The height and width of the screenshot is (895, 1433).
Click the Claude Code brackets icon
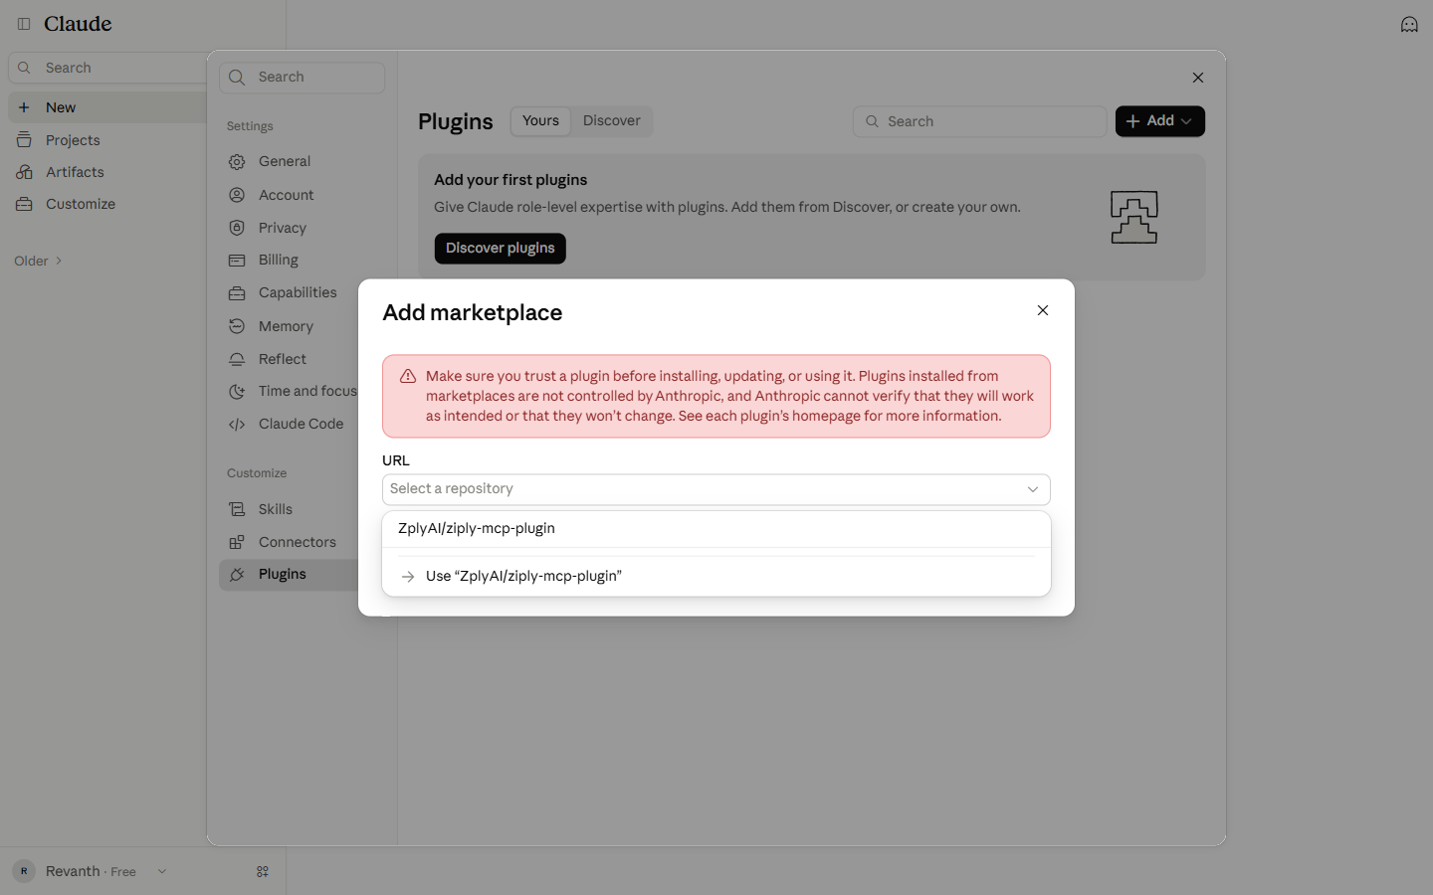click(x=237, y=425)
